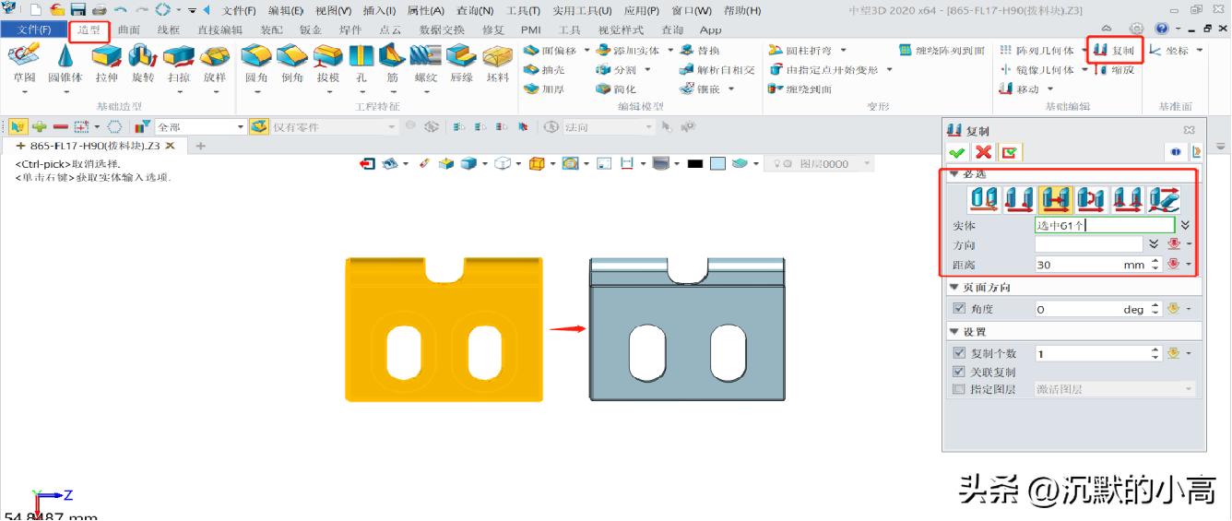Click the 替换 replace tool
Screen dimensions: 1232x521
pos(700,50)
